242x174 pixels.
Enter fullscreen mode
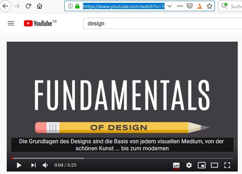[x=227, y=165]
